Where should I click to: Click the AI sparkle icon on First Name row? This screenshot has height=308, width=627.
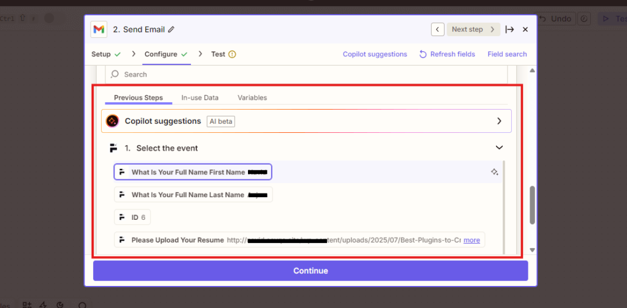(495, 172)
